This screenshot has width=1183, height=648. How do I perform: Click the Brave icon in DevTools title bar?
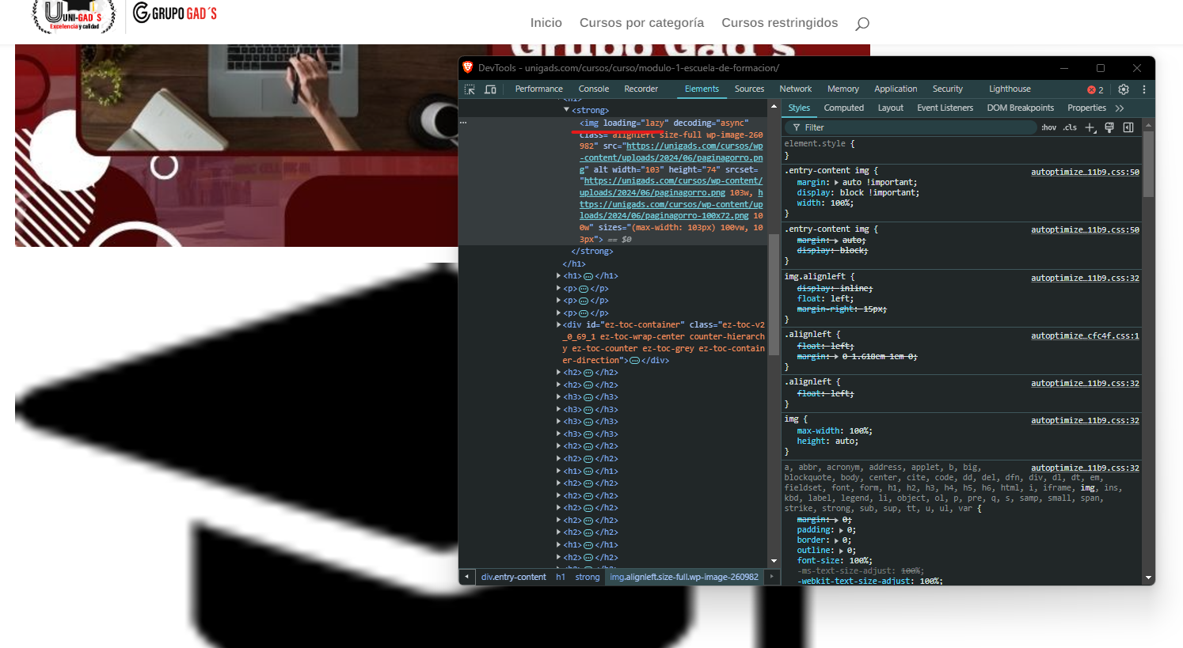(468, 67)
